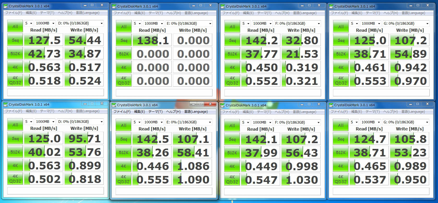Click the CrystalDiskMark title icon in lower G: window

pyautogui.click(x=331, y=105)
